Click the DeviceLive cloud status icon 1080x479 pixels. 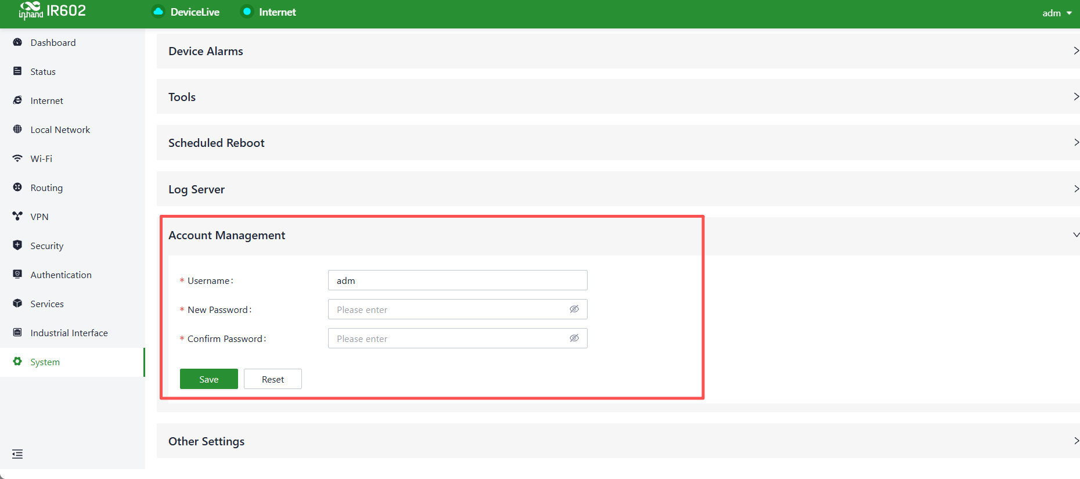pos(158,12)
